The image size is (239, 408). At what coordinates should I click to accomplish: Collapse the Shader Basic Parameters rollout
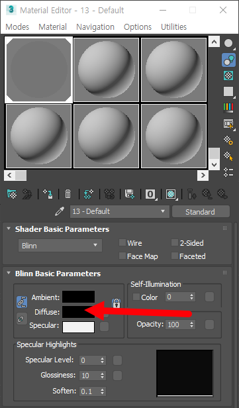pos(9,229)
